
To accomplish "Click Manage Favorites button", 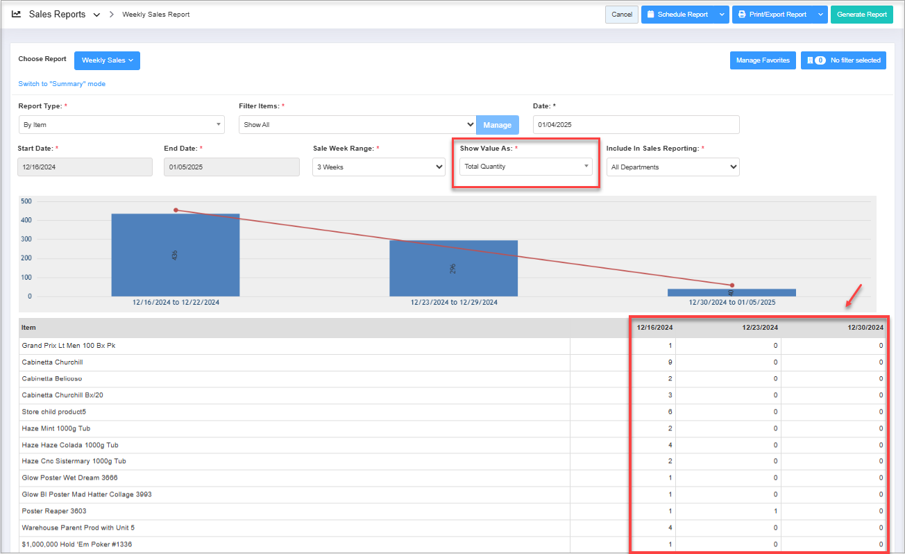I will (763, 60).
